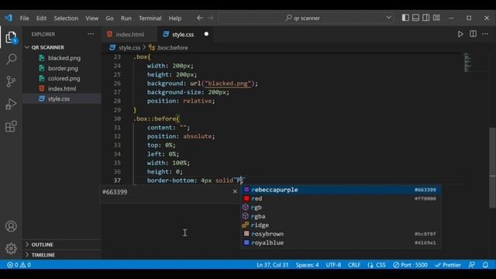Open the Edit menu
This screenshot has height=279, width=496.
[41, 18]
